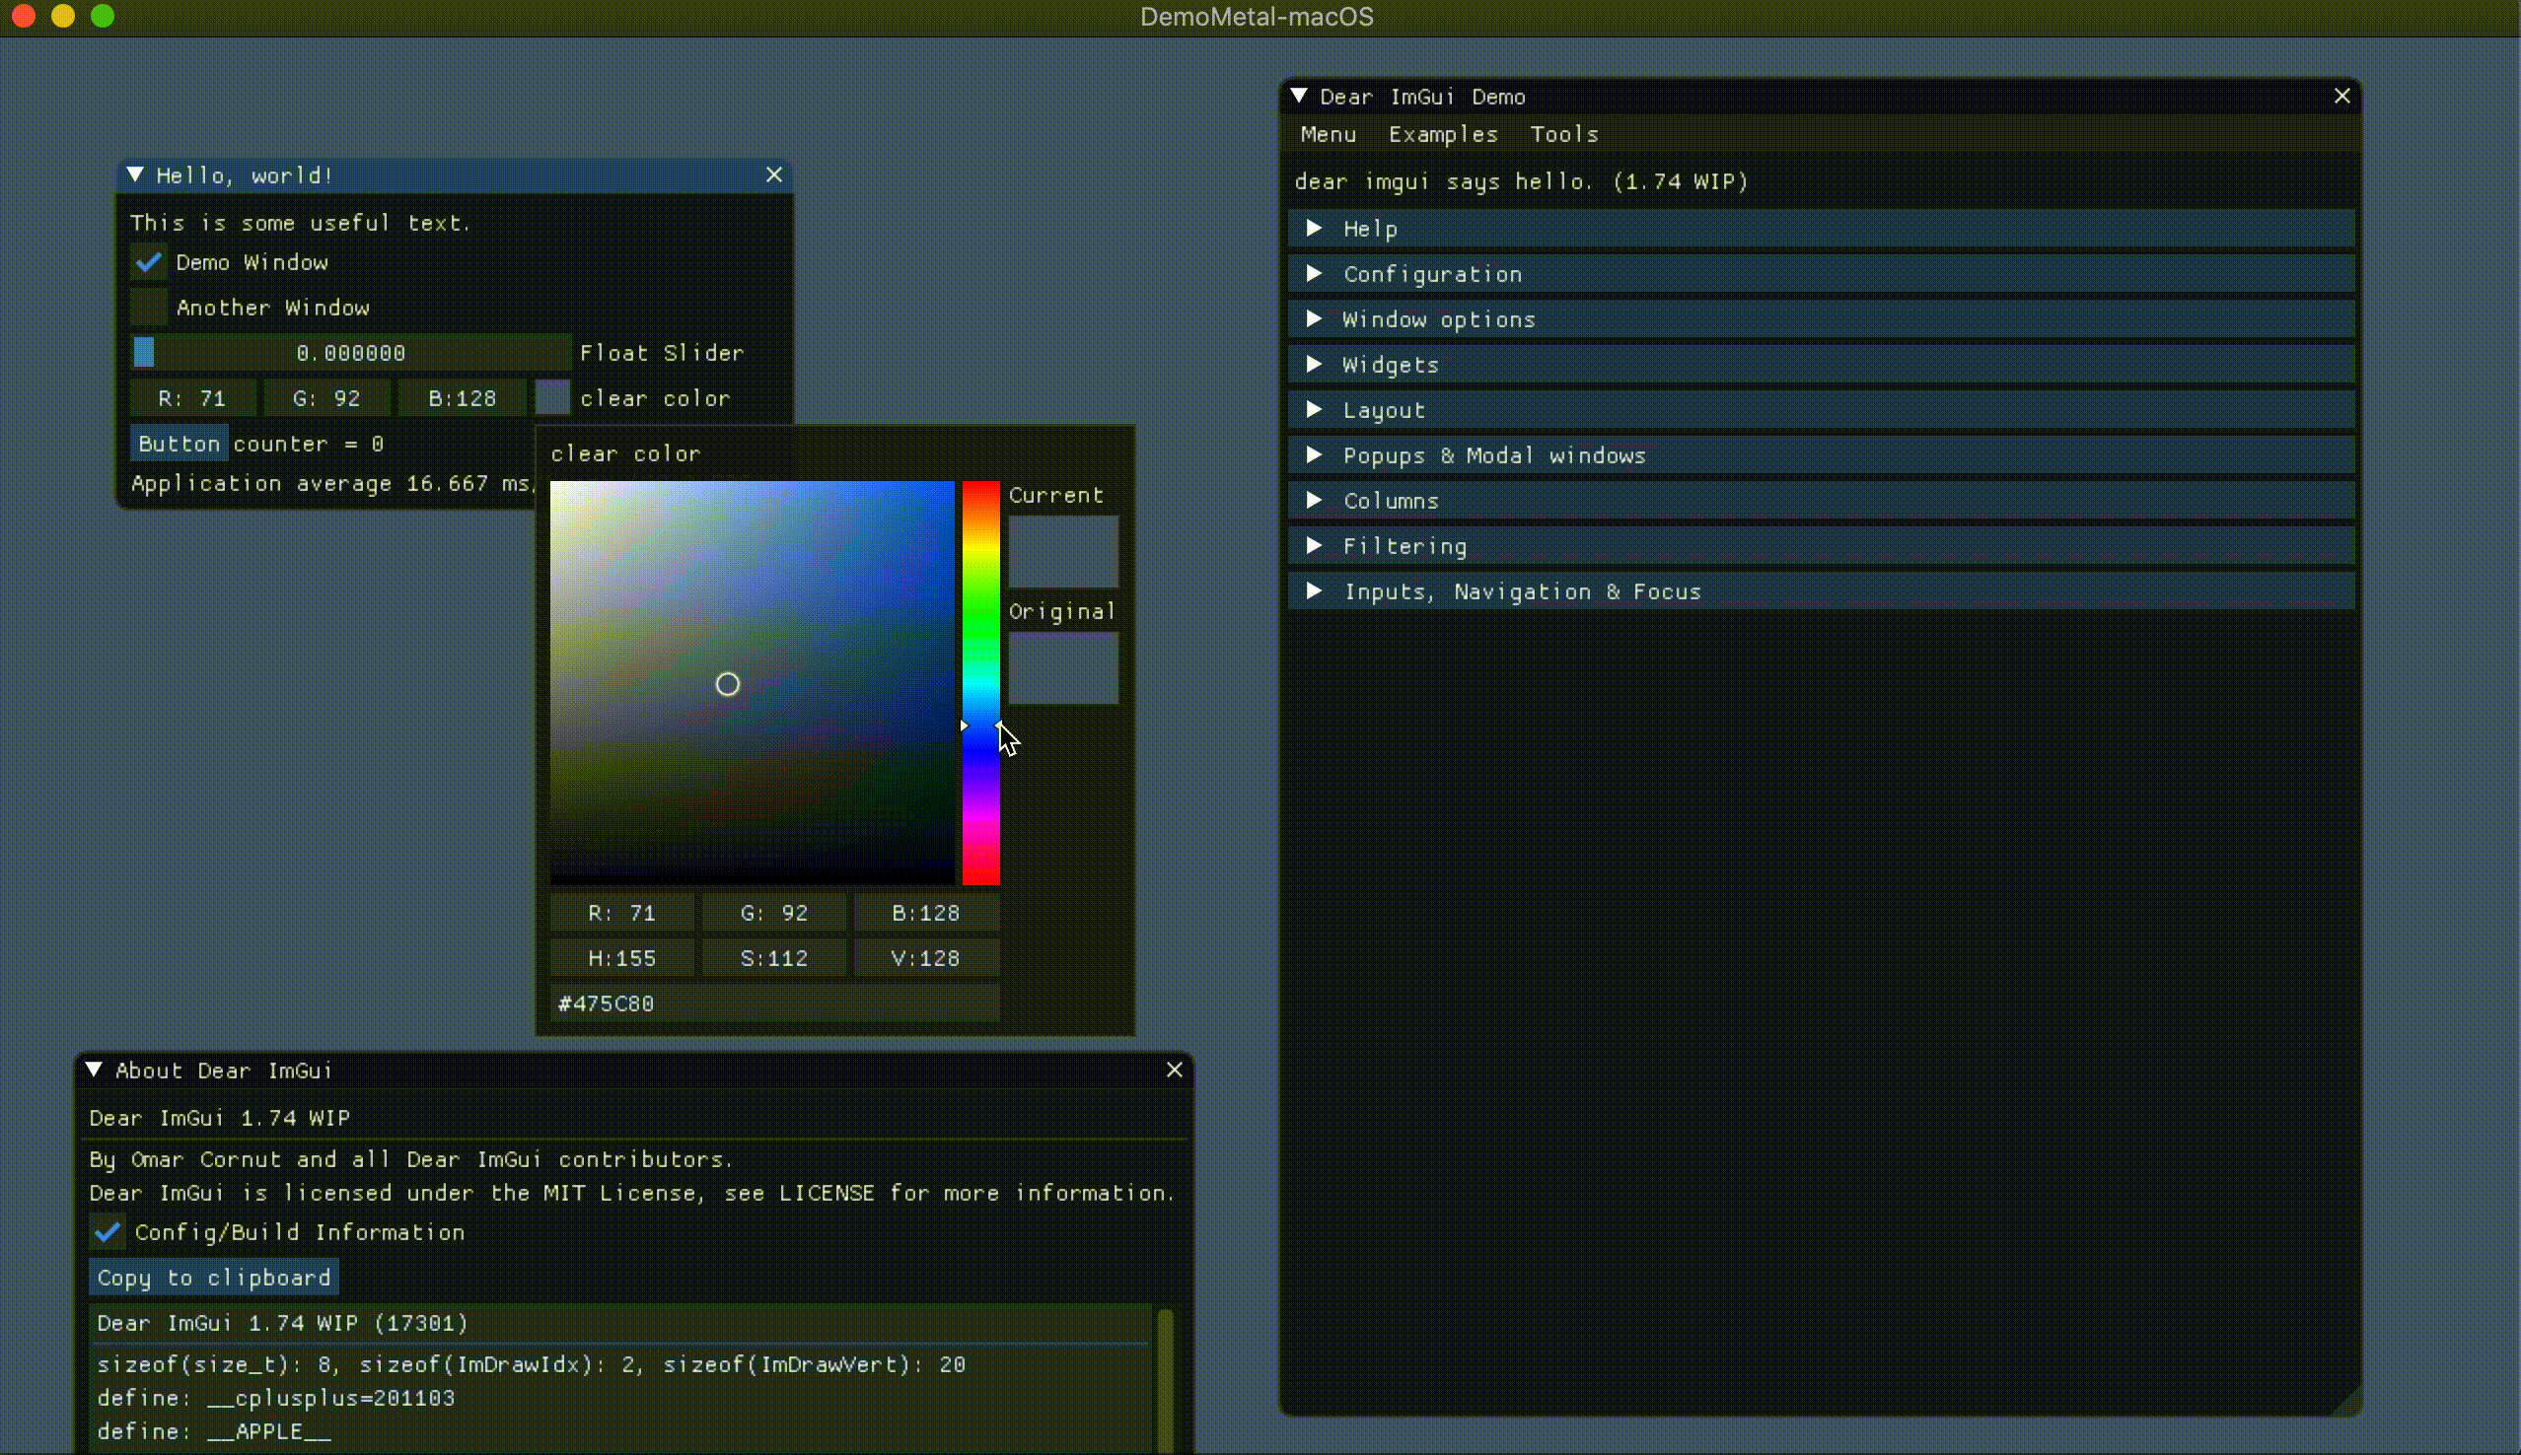Open the Tools menu

[x=1563, y=134]
